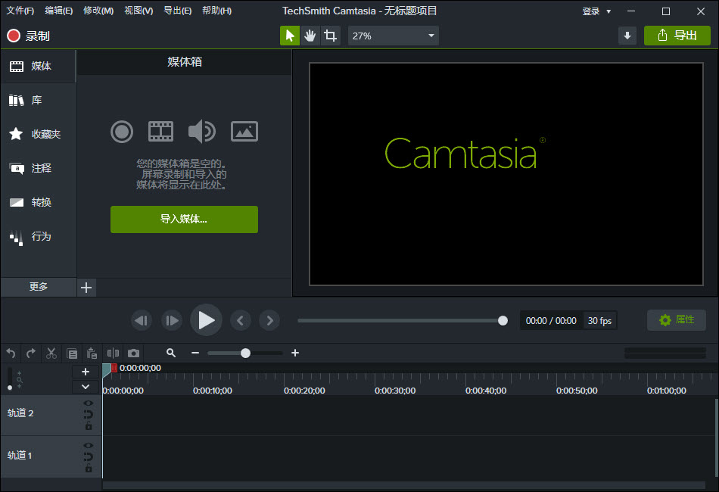Open the 导出(E) menu
719x492 pixels.
177,11
